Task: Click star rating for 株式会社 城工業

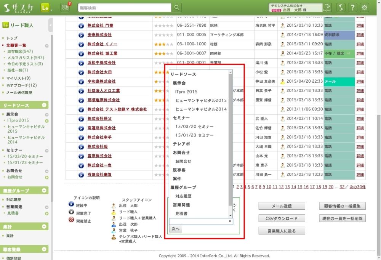Action: (164, 53)
